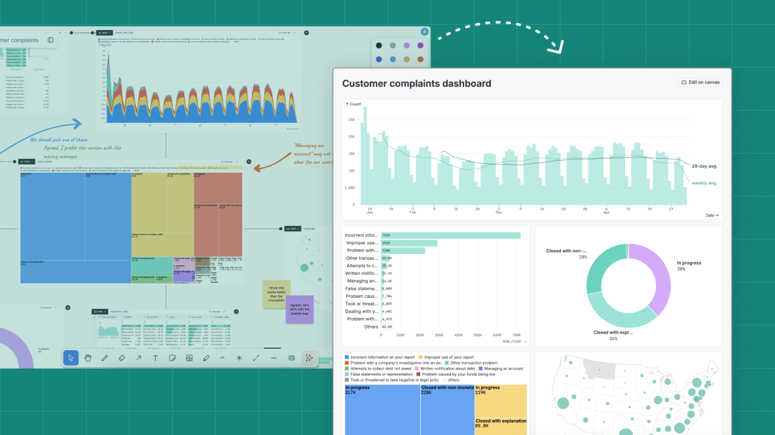
Task: Click the 'Edit on canvas' button
Action: click(699, 82)
